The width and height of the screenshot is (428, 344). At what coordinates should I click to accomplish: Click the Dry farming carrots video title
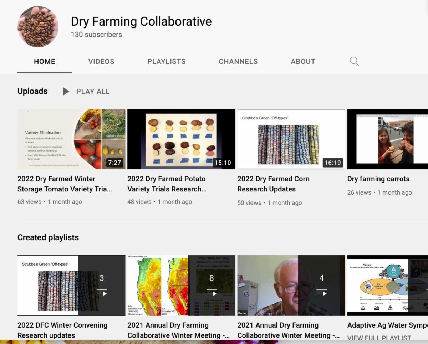coord(378,179)
